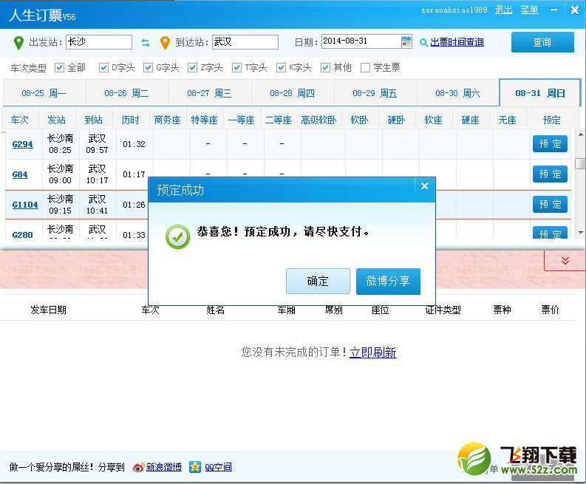Open train G280 details link
The height and width of the screenshot is (484, 586).
22,235
